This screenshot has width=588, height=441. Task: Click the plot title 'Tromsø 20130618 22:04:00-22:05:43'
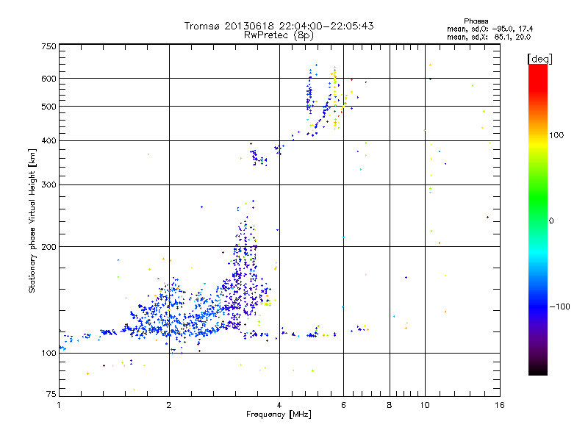[279, 26]
